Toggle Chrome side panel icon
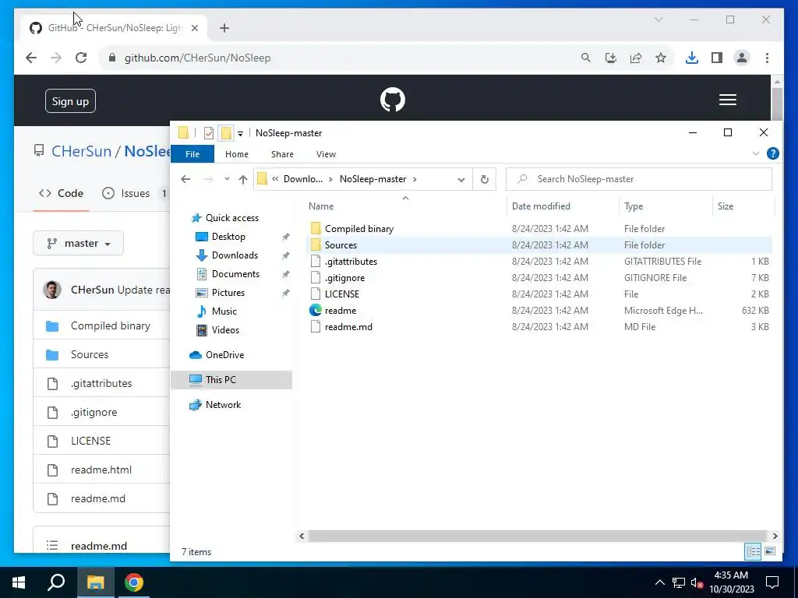 [717, 58]
